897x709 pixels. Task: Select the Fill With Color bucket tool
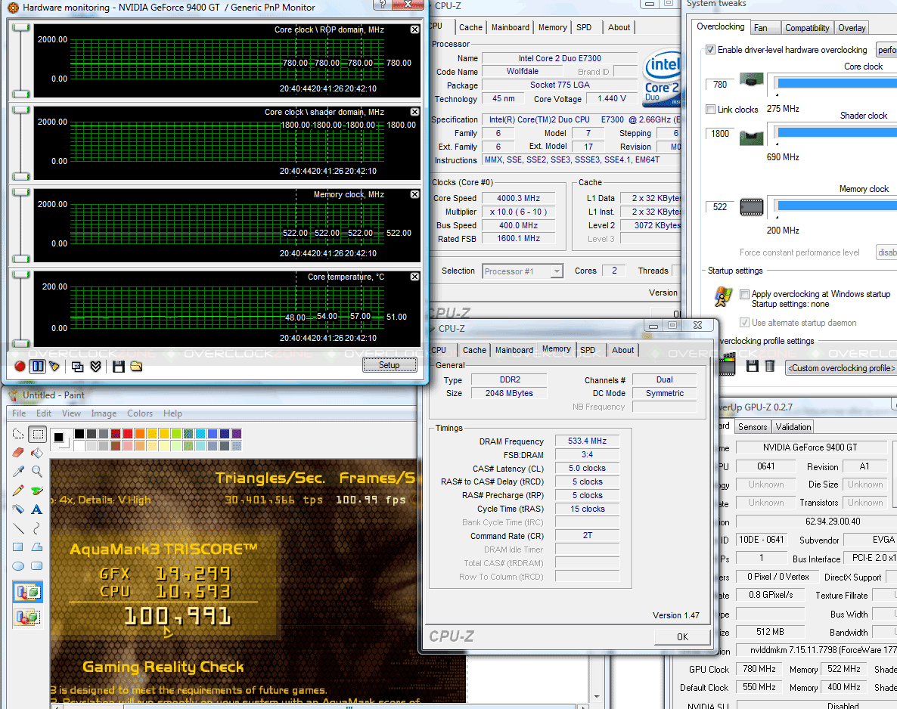point(37,453)
